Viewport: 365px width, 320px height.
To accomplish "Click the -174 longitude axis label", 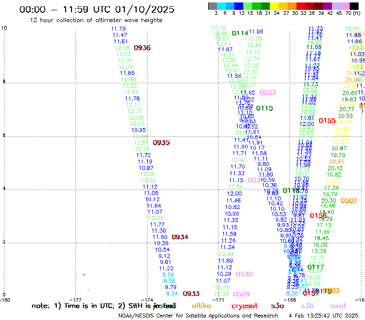I will (147, 300).
